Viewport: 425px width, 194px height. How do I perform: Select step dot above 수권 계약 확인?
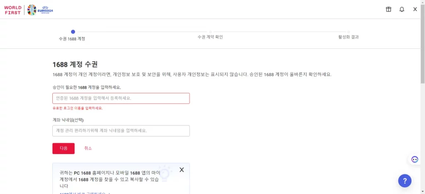click(210, 32)
